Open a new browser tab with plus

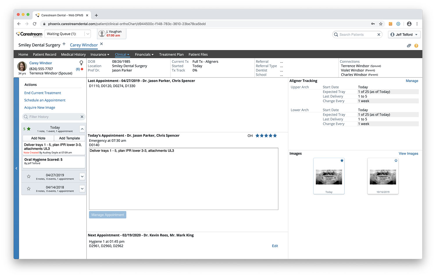pos(96,15)
